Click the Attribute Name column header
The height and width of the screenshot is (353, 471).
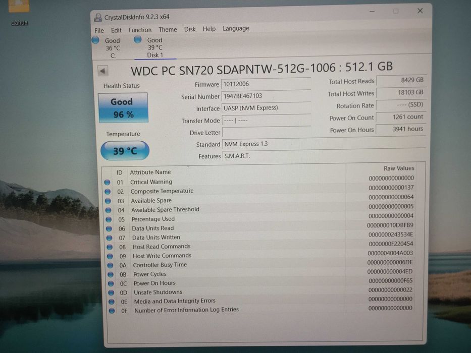click(150, 172)
